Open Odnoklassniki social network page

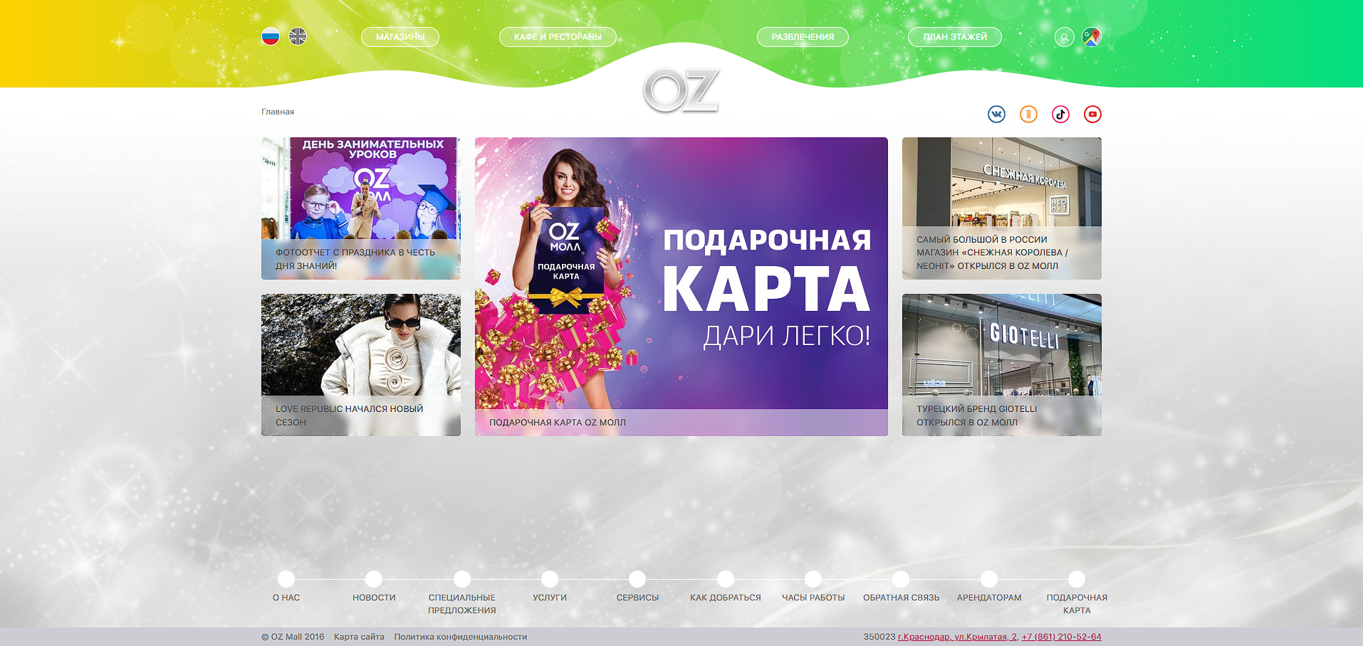[x=1028, y=114]
